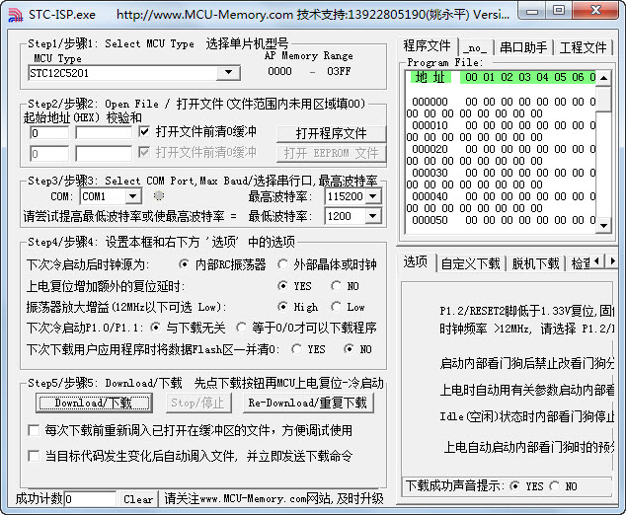Enable 当目标代码发生变化后自动调入文件 checkbox
The height and width of the screenshot is (515, 626).
[34, 456]
